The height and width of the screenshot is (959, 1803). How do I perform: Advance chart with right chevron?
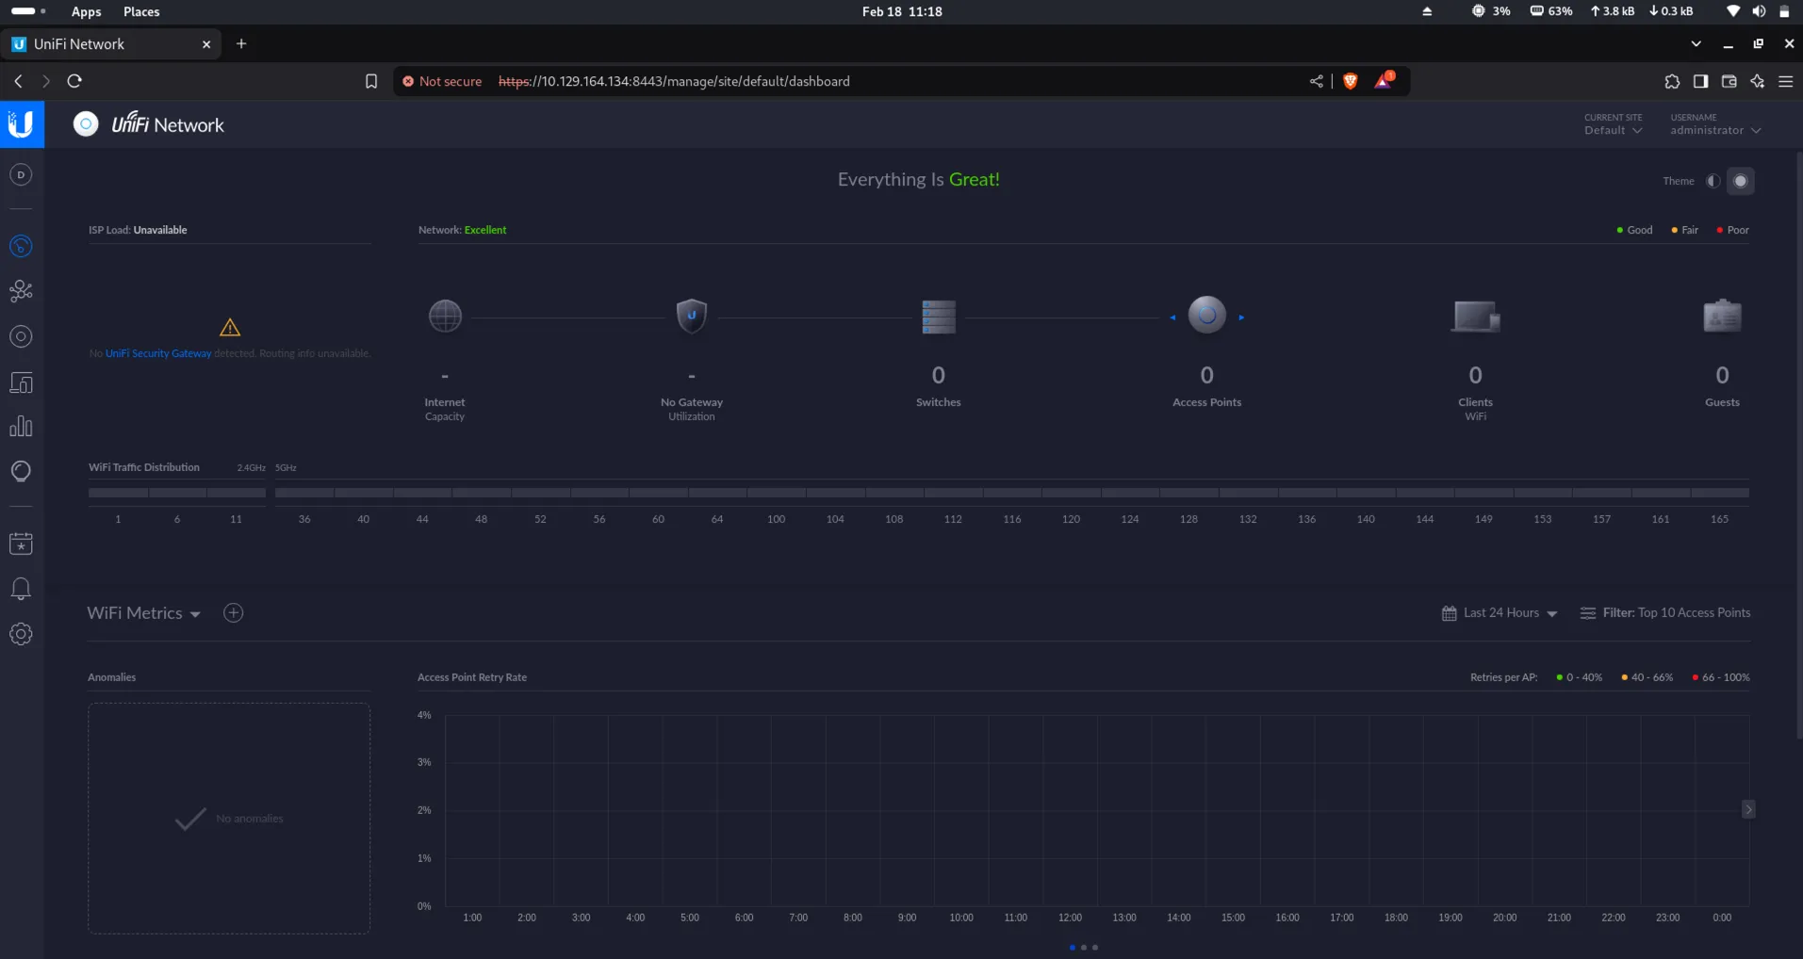(x=1748, y=809)
